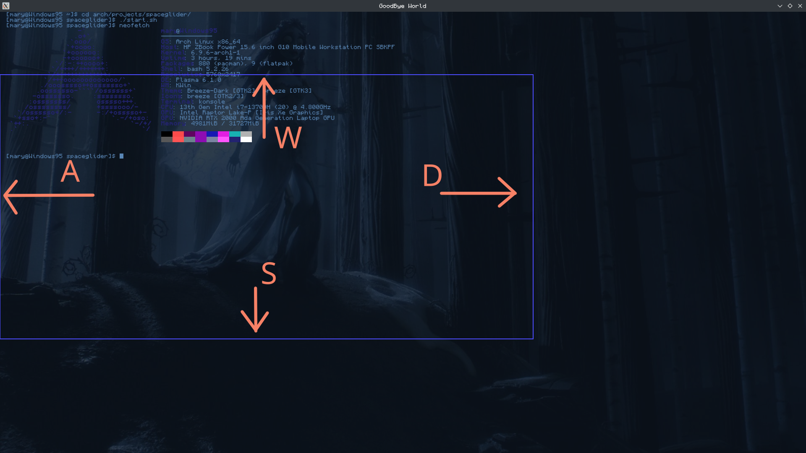Select the black swatch in neofetch palette
Image resolution: width=806 pixels, height=453 pixels.
coord(167,134)
